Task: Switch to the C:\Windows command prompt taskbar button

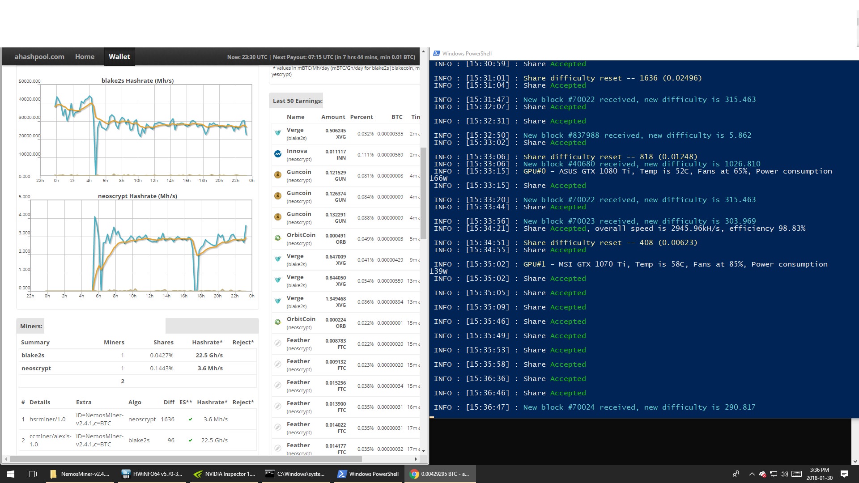Action: pyautogui.click(x=297, y=474)
